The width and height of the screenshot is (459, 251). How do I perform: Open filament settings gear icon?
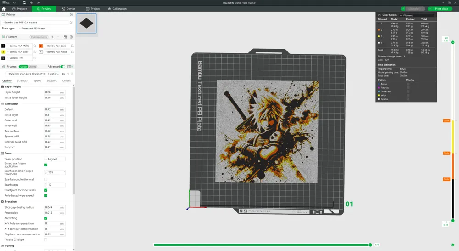point(71,37)
